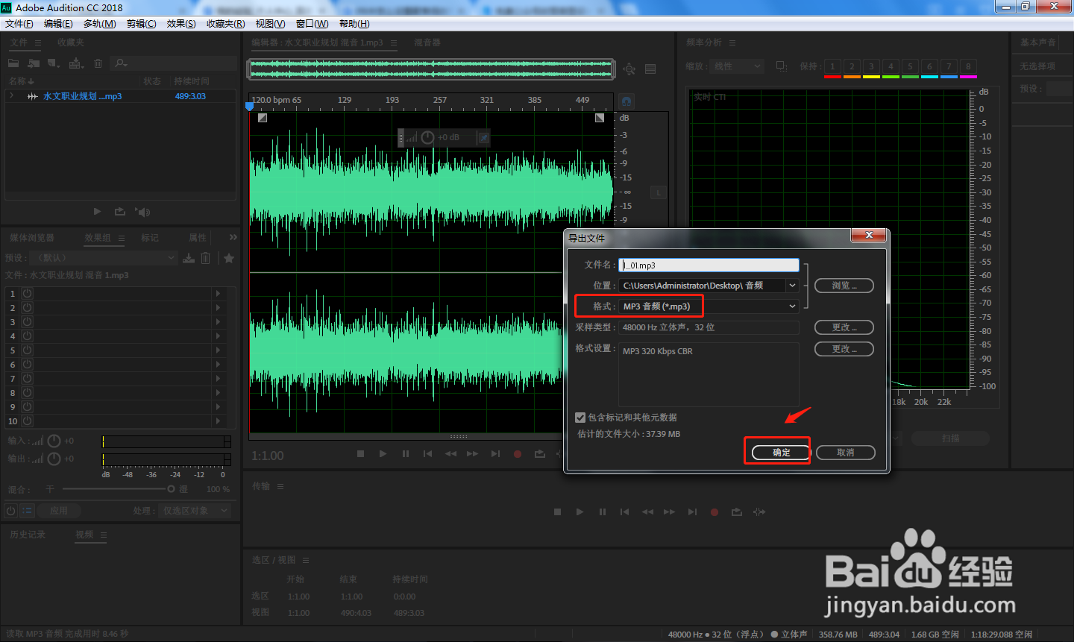Click the import file icon in Files panel
This screenshot has width=1074, height=642.
(x=34, y=63)
